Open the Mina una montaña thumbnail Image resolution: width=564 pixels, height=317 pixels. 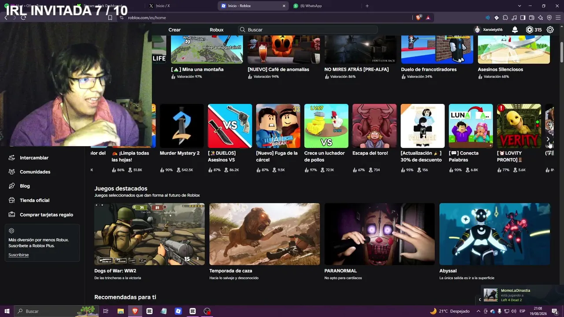point(207,50)
